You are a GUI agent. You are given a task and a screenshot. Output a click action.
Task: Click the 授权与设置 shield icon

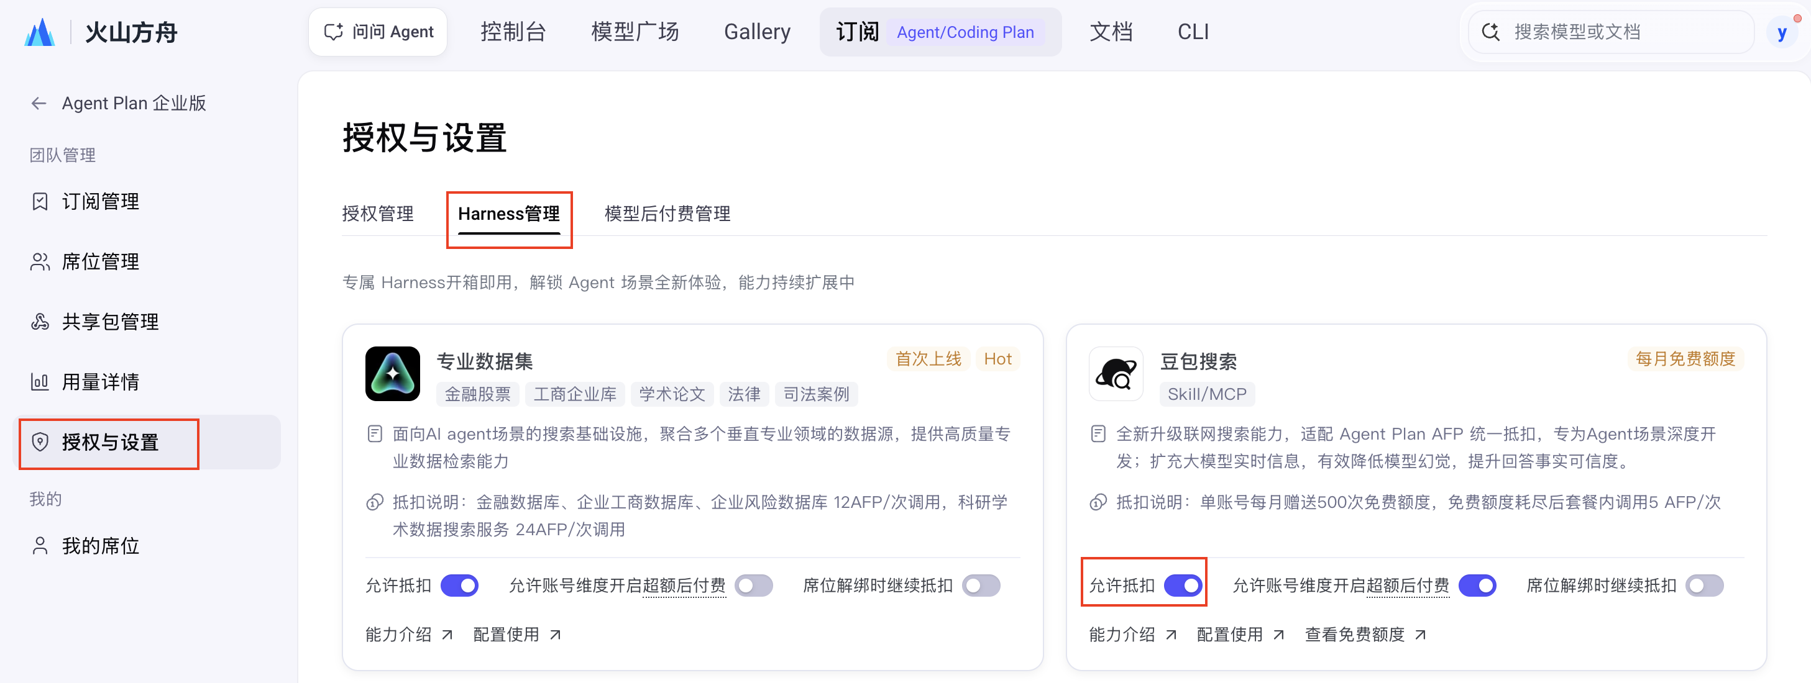pyautogui.click(x=40, y=442)
